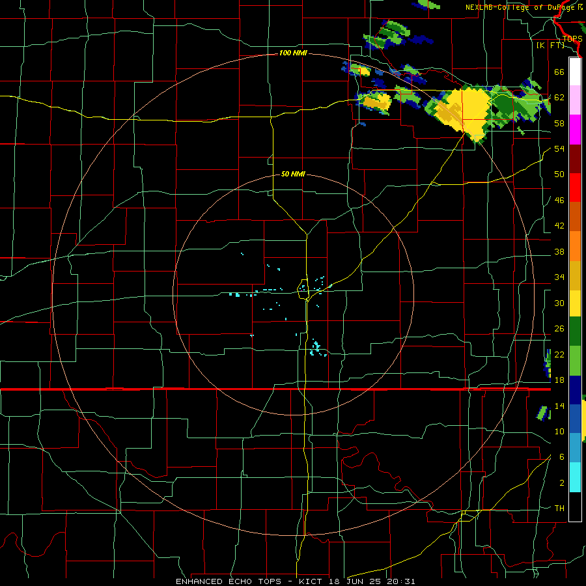This screenshot has width=586, height=586.
Task: Select the "10" legend value
Action: pos(559,431)
